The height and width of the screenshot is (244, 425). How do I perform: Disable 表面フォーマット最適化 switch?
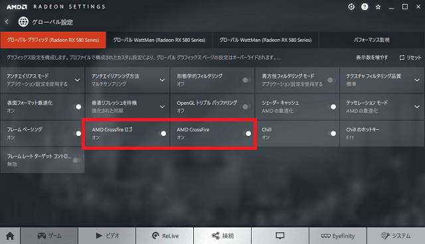point(77,107)
